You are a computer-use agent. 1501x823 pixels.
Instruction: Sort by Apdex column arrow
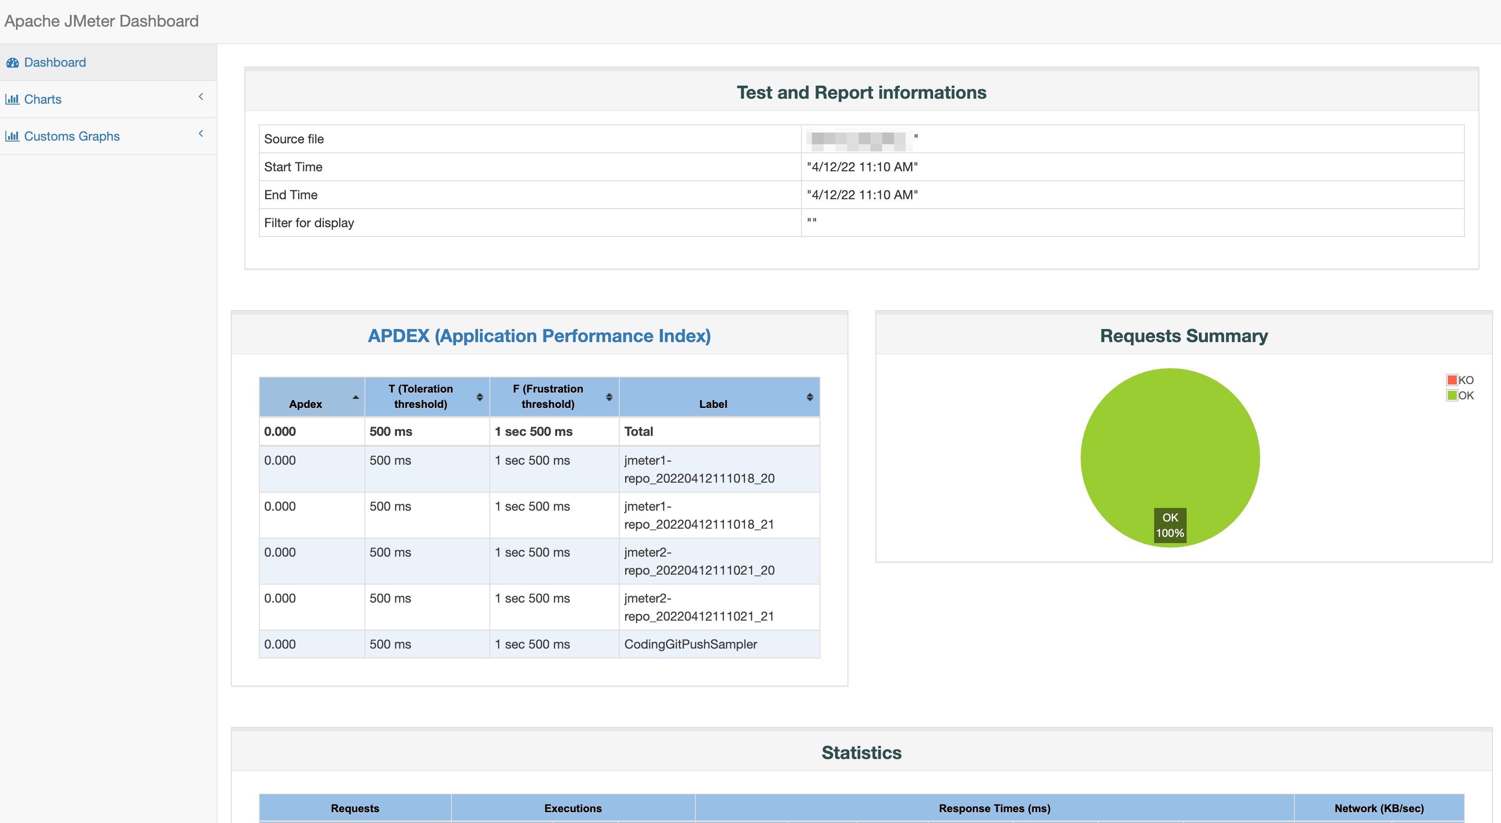click(x=355, y=397)
